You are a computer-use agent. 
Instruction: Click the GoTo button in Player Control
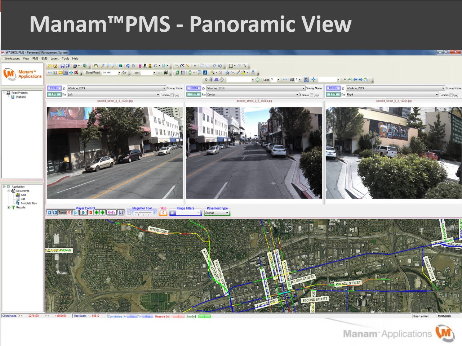tap(112, 212)
